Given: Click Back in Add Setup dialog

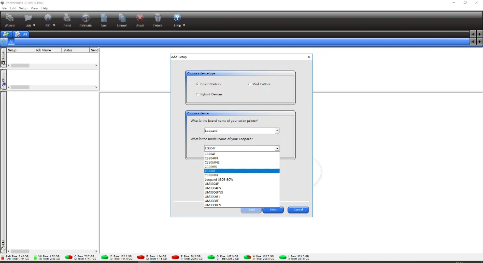Looking at the screenshot, I should click(251, 210).
